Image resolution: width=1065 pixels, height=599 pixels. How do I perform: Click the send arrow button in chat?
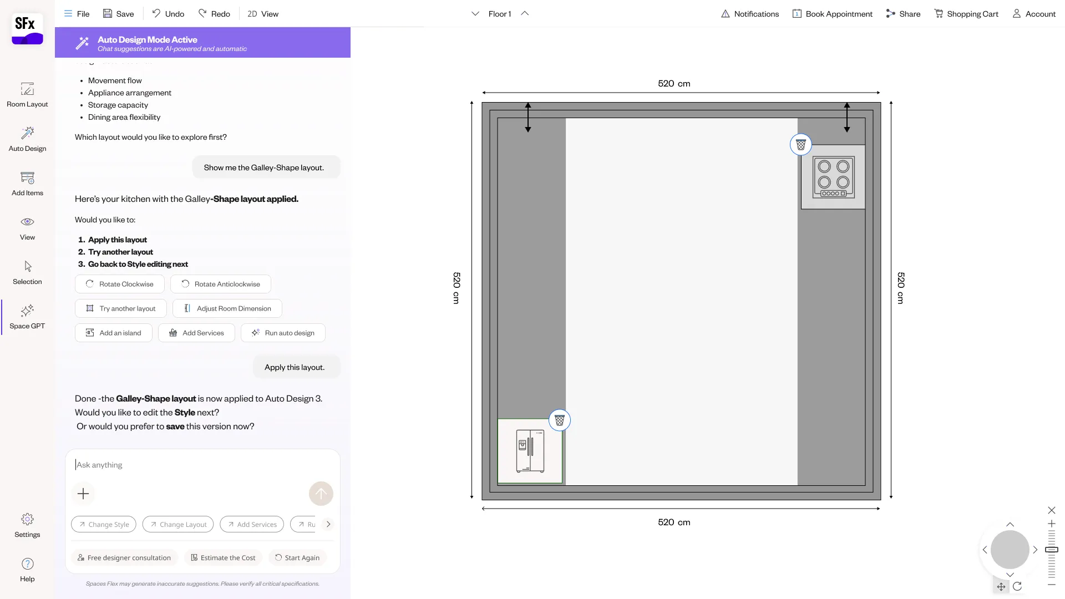[321, 494]
